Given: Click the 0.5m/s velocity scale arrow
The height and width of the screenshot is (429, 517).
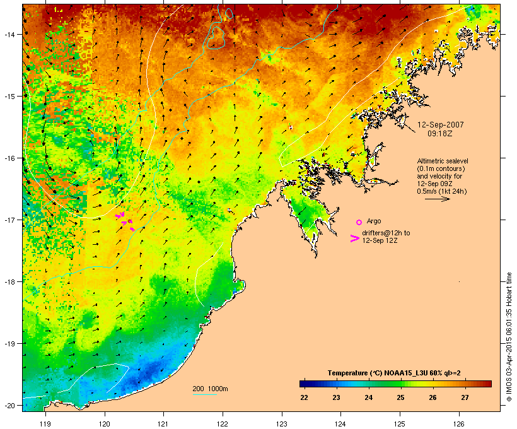Looking at the screenshot, I should tap(437, 199).
